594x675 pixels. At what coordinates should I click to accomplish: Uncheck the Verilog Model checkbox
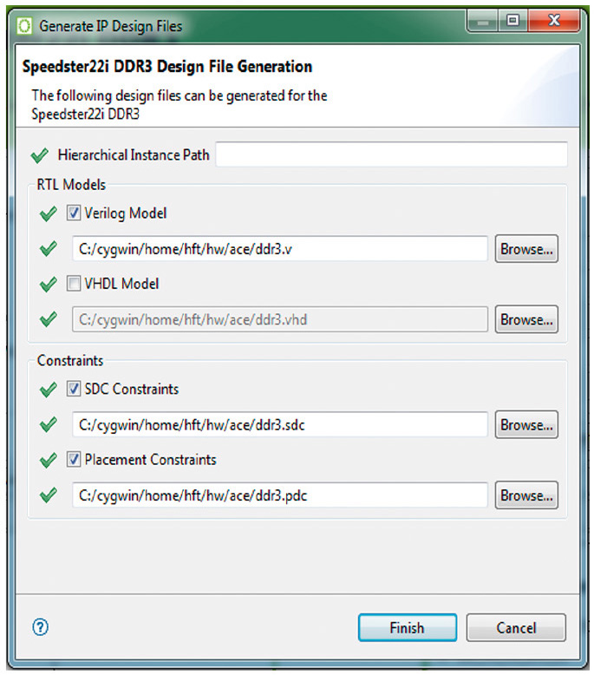pyautogui.click(x=74, y=213)
